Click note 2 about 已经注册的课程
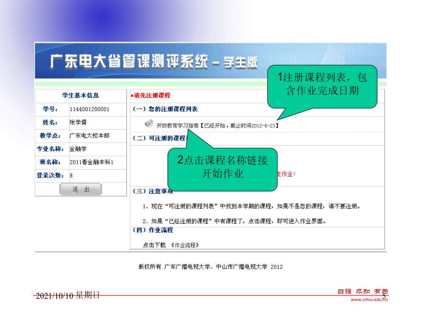 point(235,221)
